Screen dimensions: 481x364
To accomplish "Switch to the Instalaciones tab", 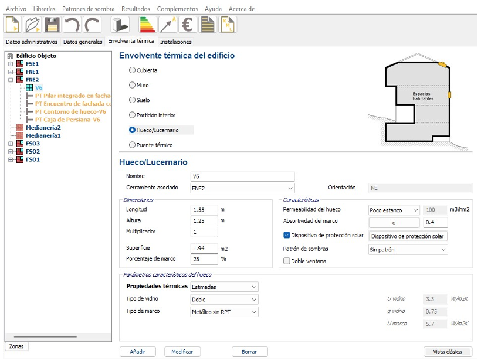I will [175, 42].
